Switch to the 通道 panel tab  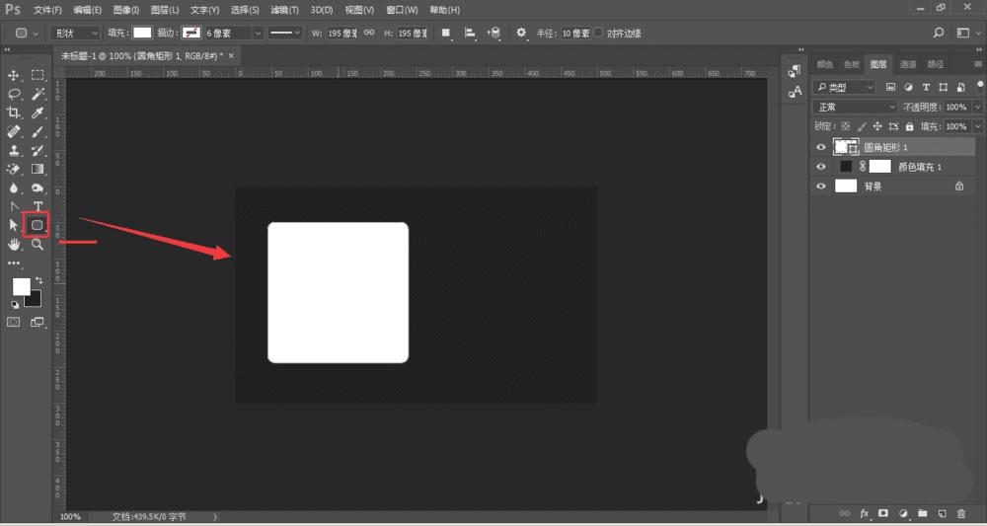(907, 64)
